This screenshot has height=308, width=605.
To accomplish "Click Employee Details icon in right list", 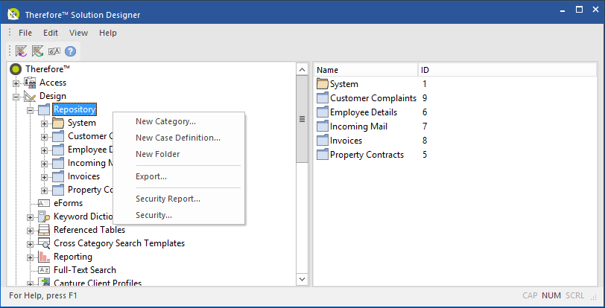I will pos(322,112).
